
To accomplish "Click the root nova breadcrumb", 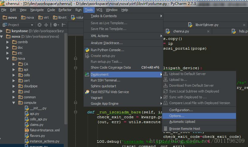I will (10, 17).
